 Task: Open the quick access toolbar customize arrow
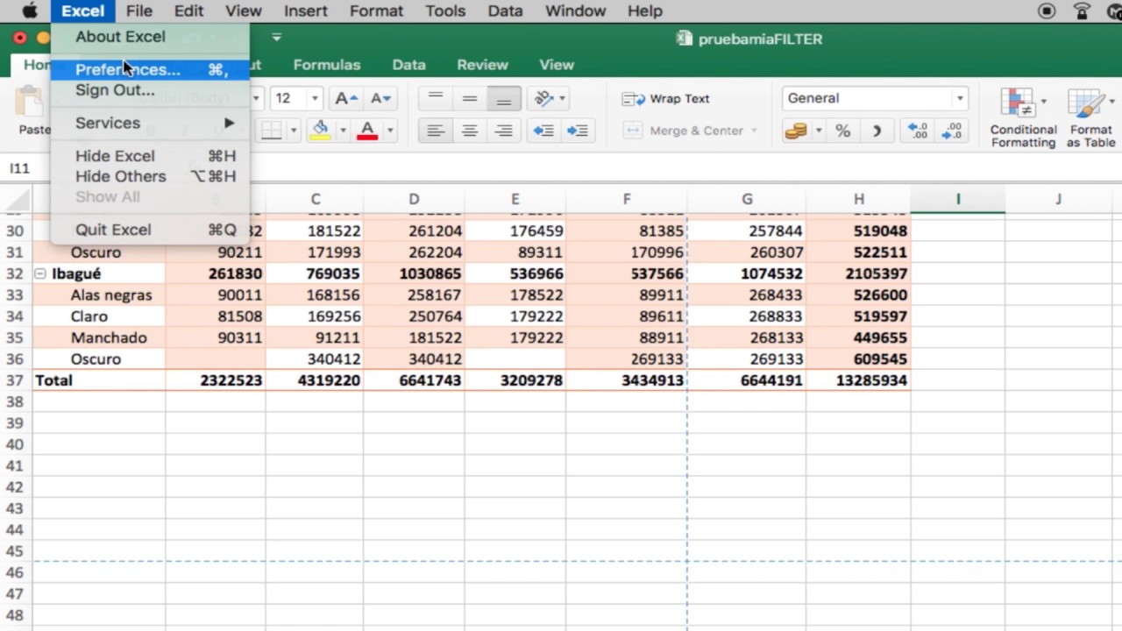(x=277, y=38)
